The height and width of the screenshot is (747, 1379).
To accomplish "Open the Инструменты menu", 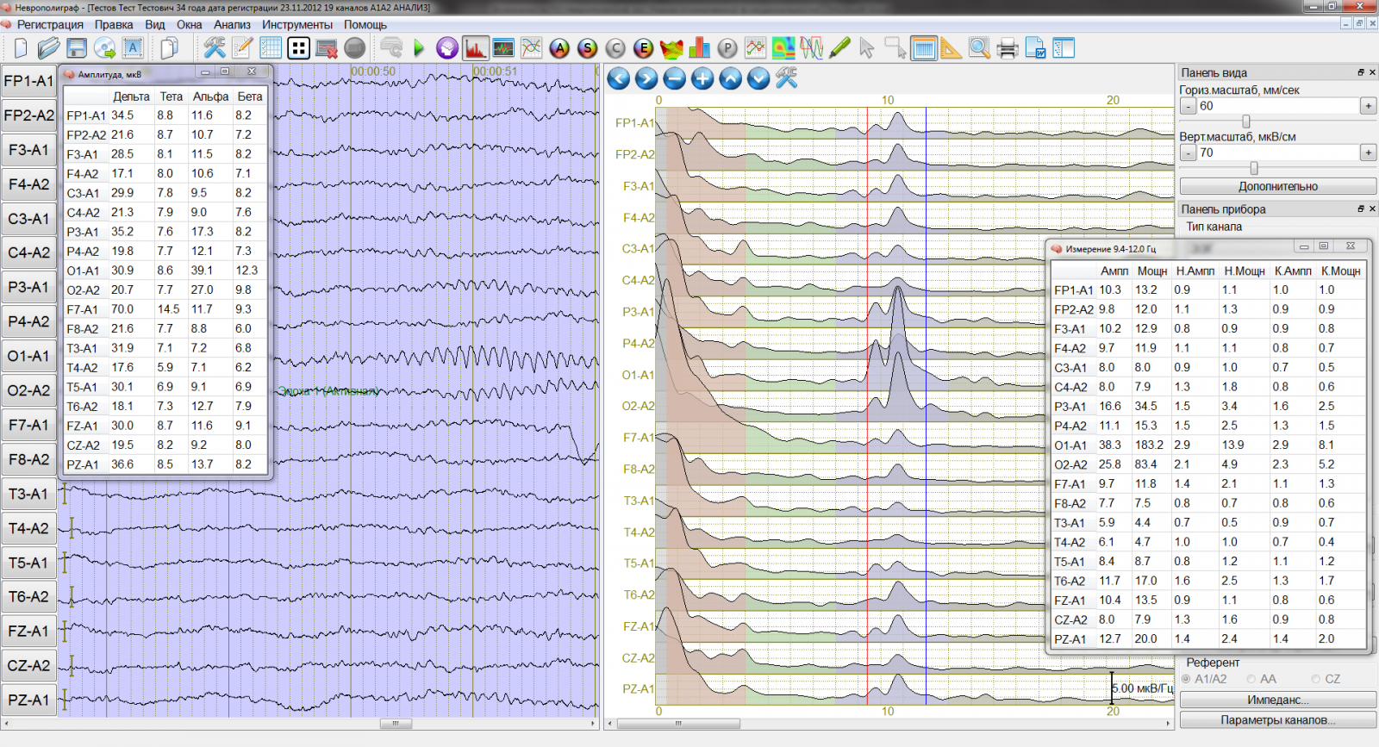I will tap(296, 25).
